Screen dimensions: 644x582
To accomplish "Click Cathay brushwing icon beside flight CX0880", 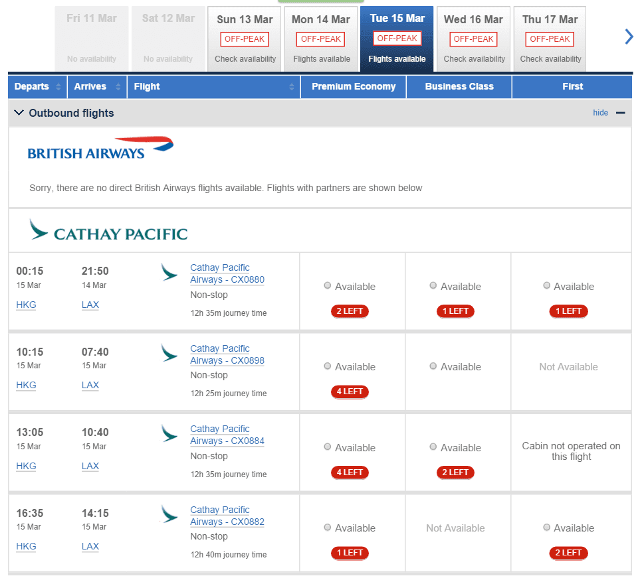I will (169, 272).
